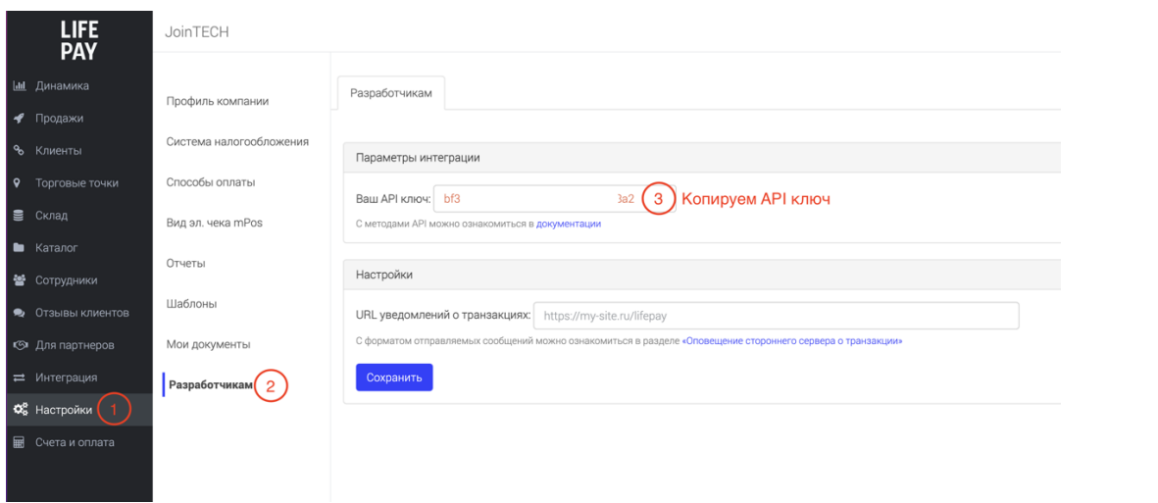This screenshot has width=1158, height=503.
Task: Open Система налогообложения section
Action: [x=237, y=142]
